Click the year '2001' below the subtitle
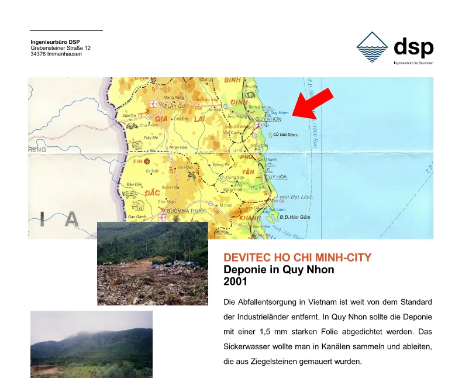The height and width of the screenshot is (378, 462). pyautogui.click(x=235, y=281)
